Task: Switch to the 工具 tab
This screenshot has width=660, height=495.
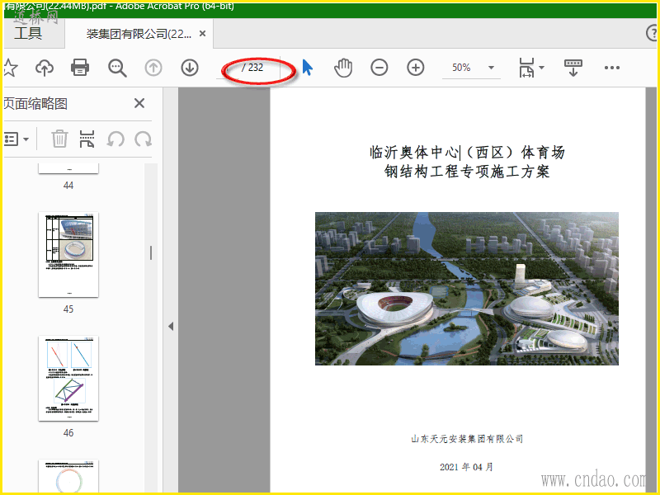Action: point(28,33)
